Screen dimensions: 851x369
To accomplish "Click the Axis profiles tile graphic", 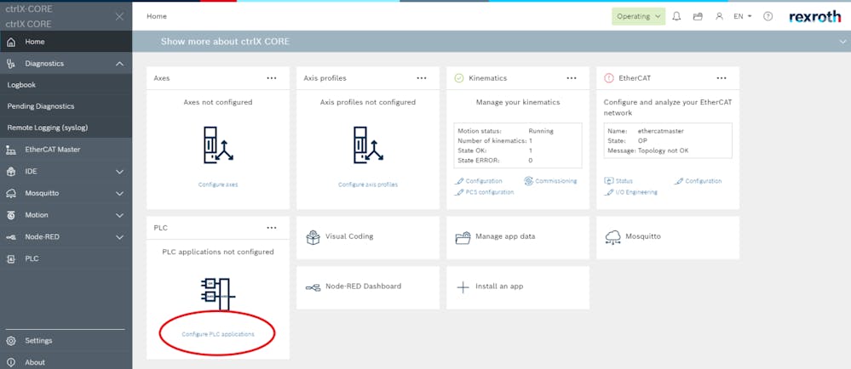I will pyautogui.click(x=368, y=145).
